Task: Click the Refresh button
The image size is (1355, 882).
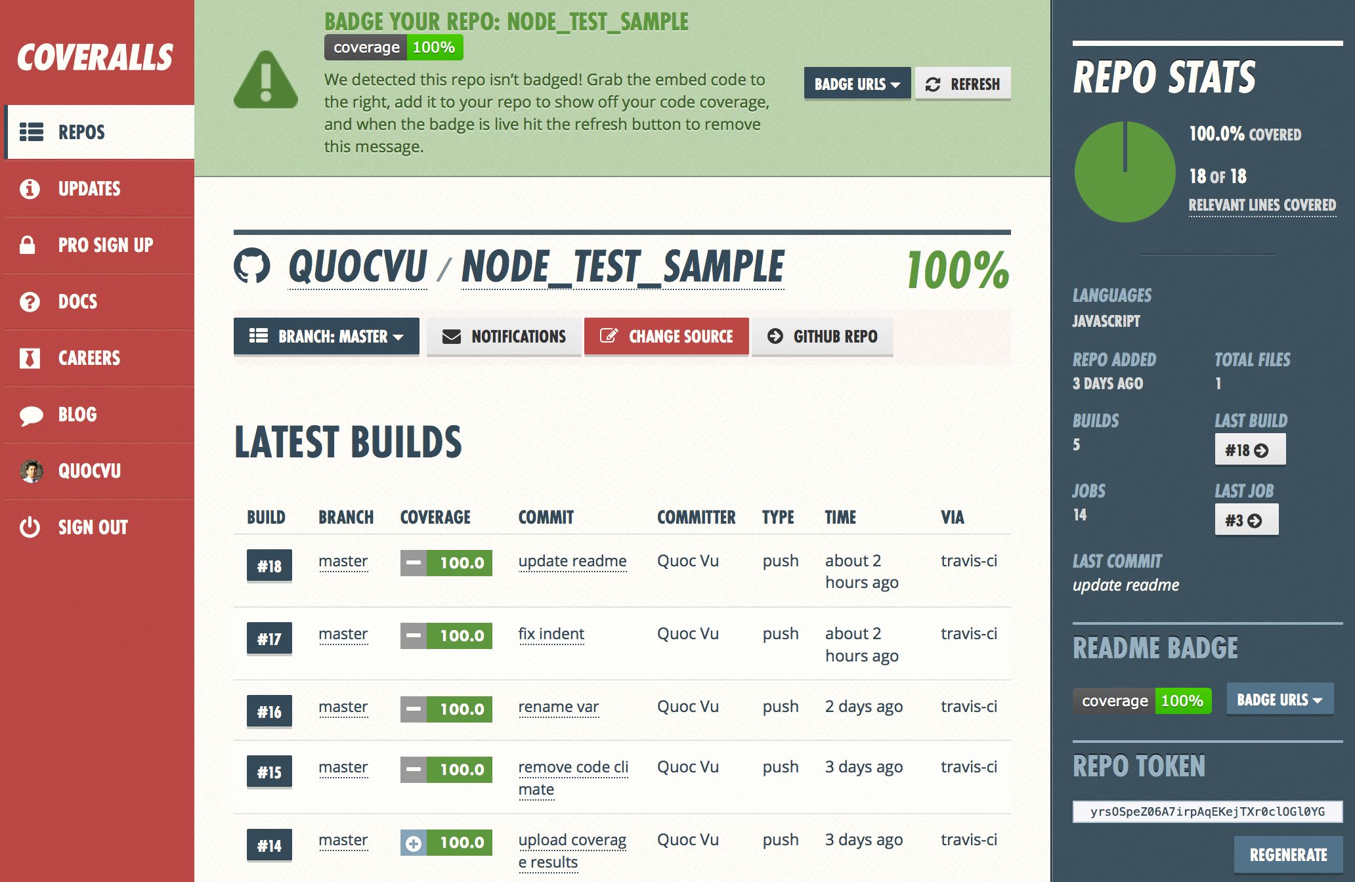Action: [x=963, y=83]
